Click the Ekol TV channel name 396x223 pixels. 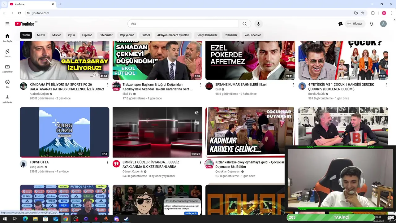click(127, 94)
